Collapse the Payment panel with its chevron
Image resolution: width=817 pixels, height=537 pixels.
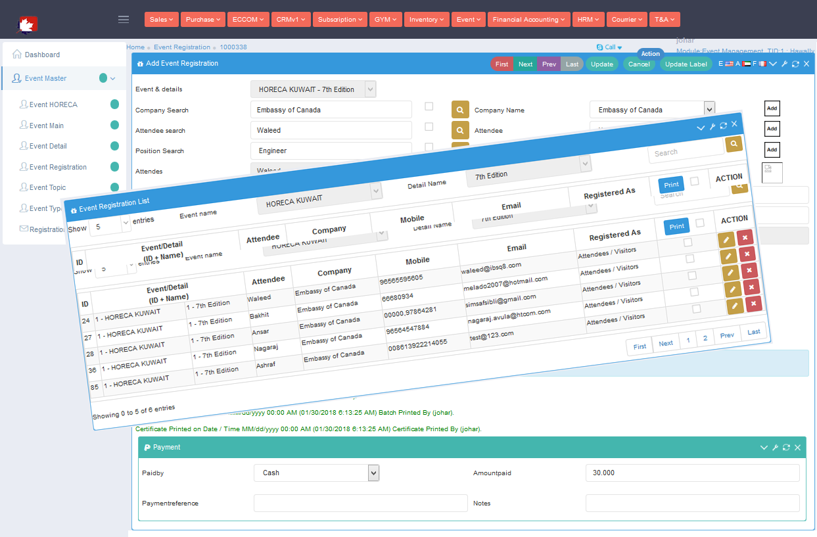(x=764, y=448)
